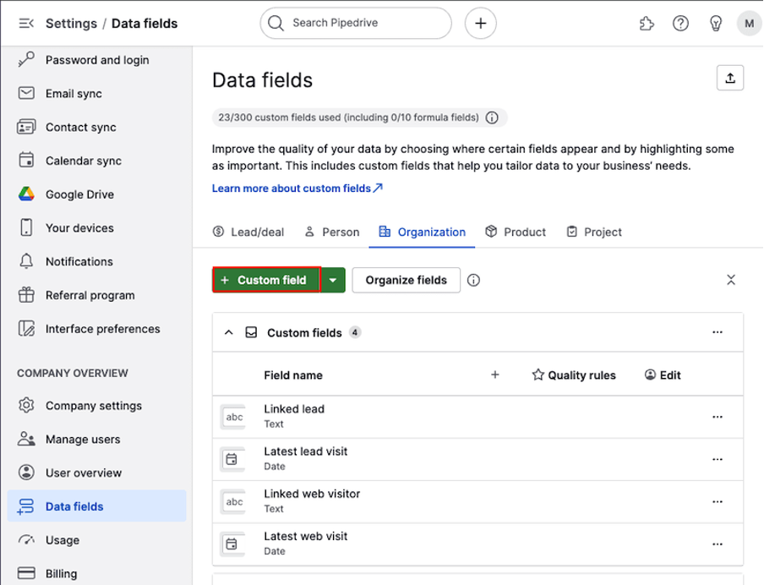Open Billing page
This screenshot has height=585, width=764.
point(97,574)
